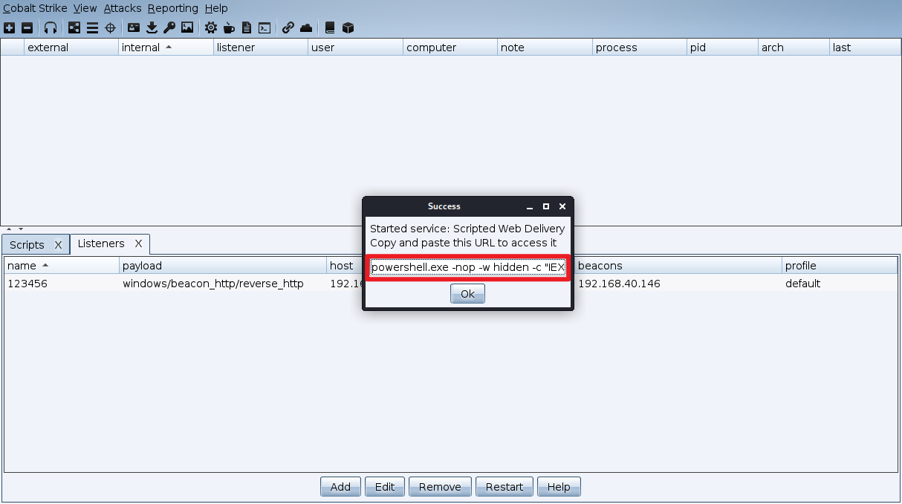Sort sessions by pid column

click(722, 48)
